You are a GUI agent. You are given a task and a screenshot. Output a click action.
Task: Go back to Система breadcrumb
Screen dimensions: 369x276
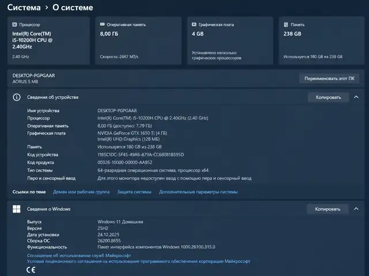coord(24,7)
